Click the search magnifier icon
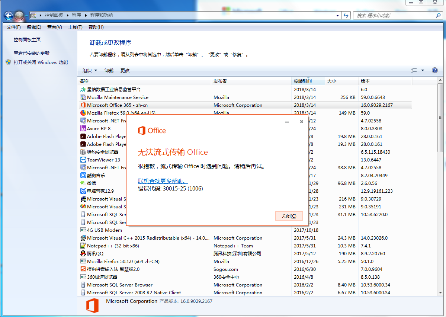 [438, 15]
